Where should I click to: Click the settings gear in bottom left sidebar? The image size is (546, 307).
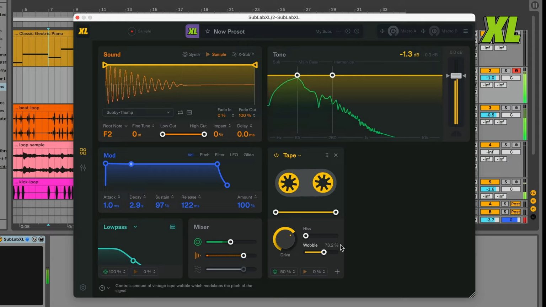[83, 287]
